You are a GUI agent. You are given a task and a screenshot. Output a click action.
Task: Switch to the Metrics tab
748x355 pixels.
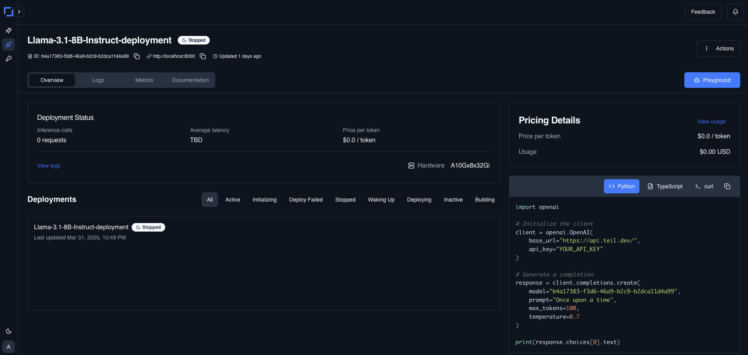144,80
